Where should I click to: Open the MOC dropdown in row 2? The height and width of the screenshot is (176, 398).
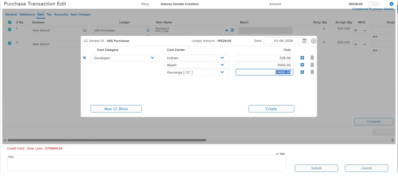pyautogui.click(x=360, y=44)
